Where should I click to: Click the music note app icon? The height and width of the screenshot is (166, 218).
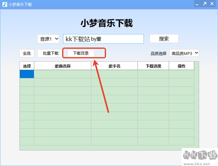coord(5,4)
